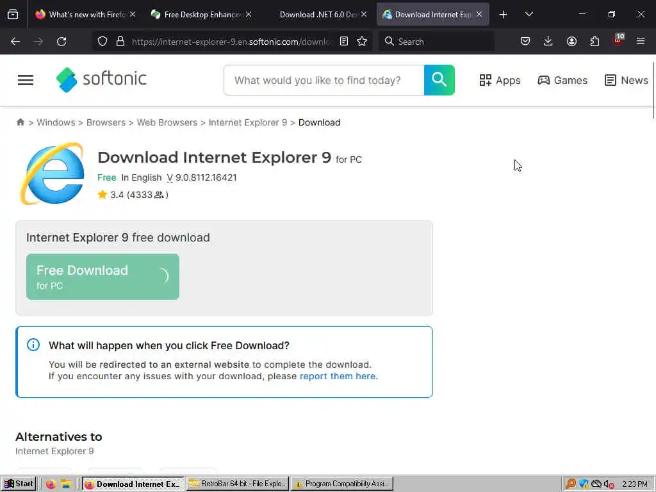Click the green Softonic search button

[x=439, y=80]
